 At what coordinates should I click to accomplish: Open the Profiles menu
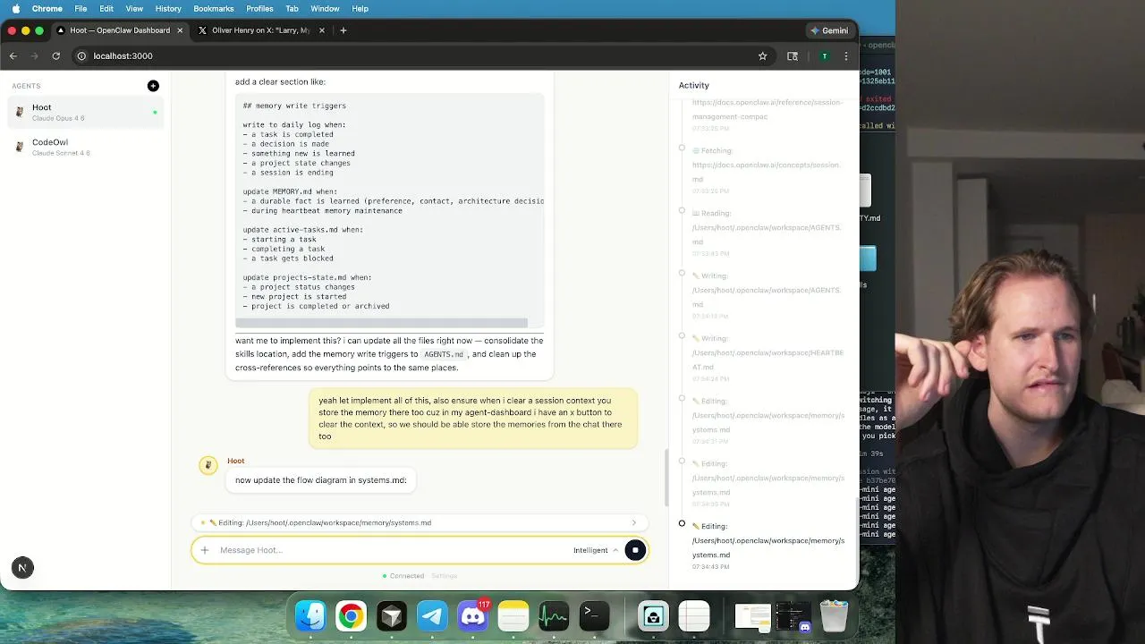pyautogui.click(x=259, y=8)
